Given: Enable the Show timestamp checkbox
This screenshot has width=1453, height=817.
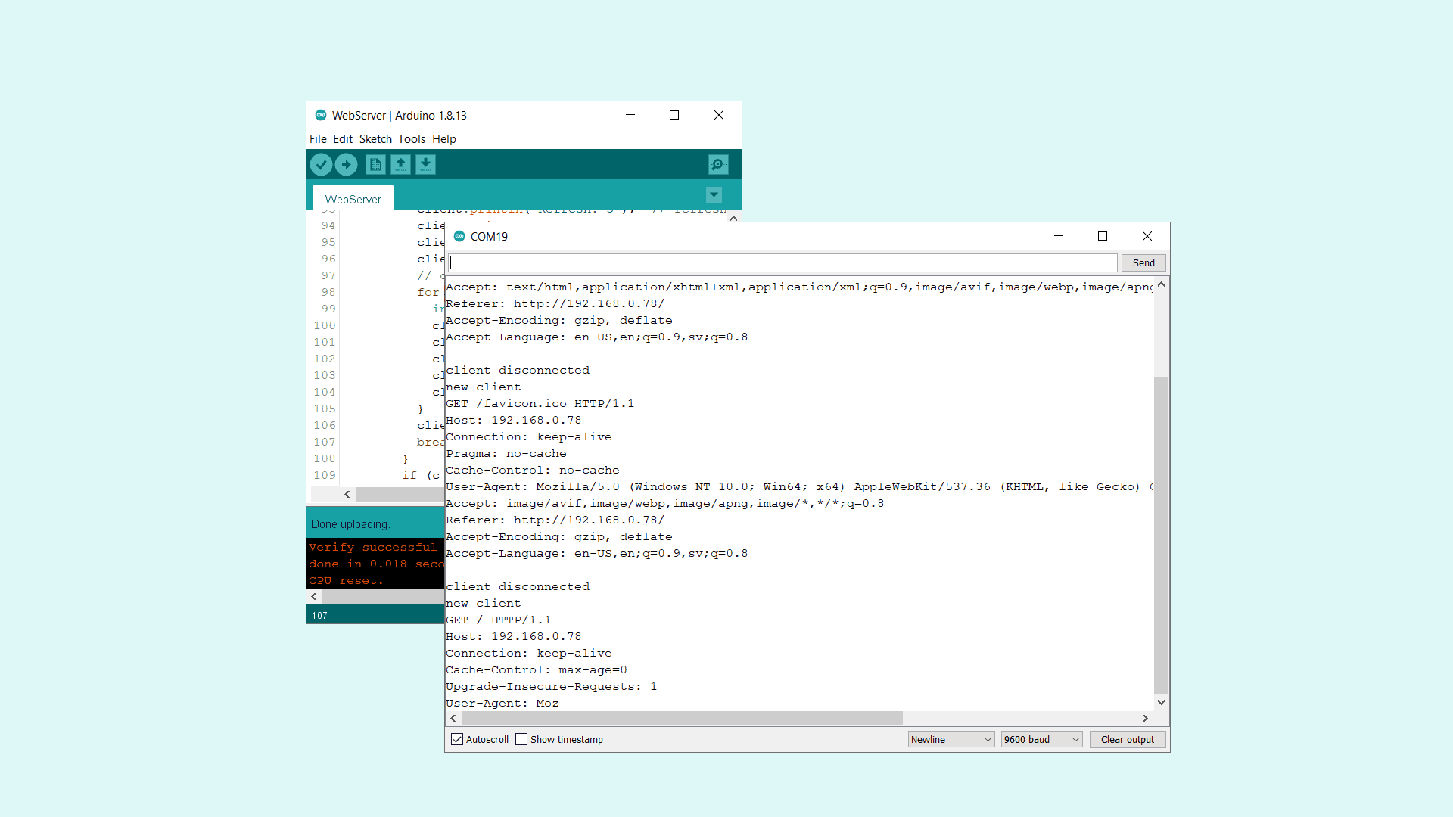Looking at the screenshot, I should coord(521,739).
